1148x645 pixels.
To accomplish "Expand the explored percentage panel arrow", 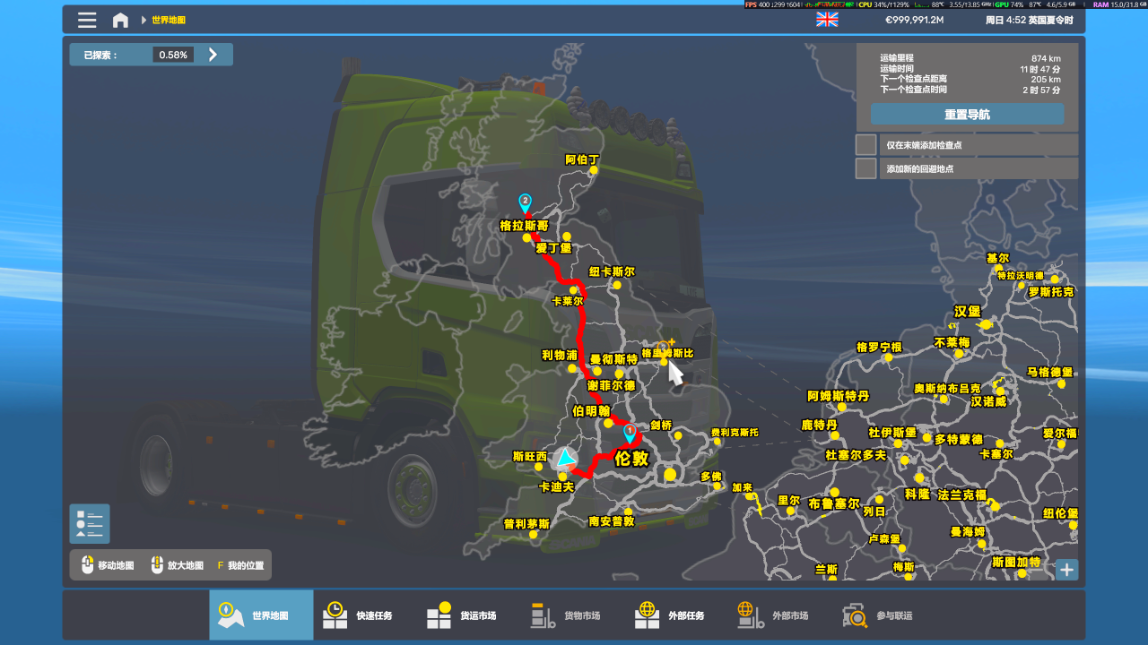I will click(213, 55).
